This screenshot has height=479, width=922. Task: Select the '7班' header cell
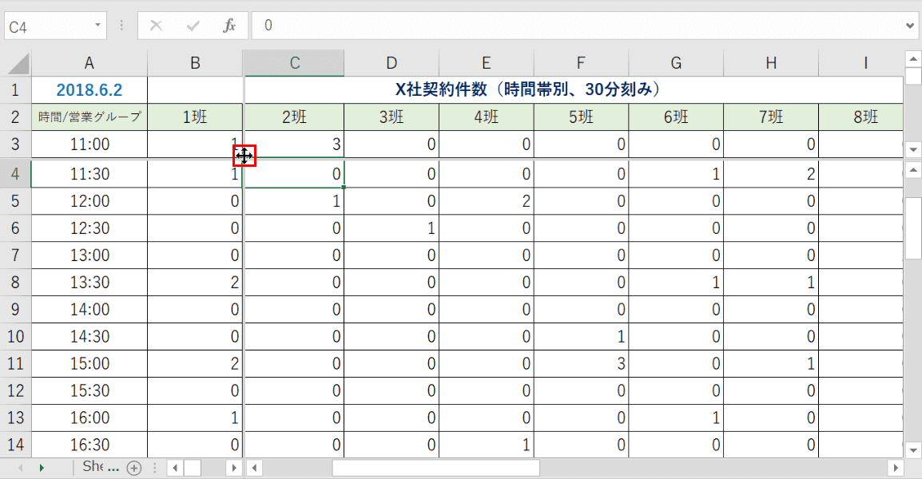(x=771, y=117)
